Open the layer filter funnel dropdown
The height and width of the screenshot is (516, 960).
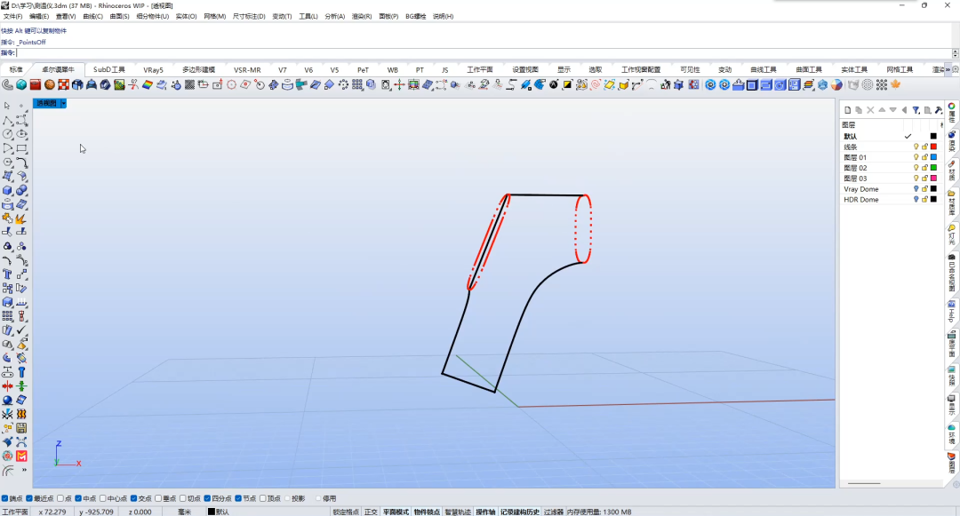(916, 110)
